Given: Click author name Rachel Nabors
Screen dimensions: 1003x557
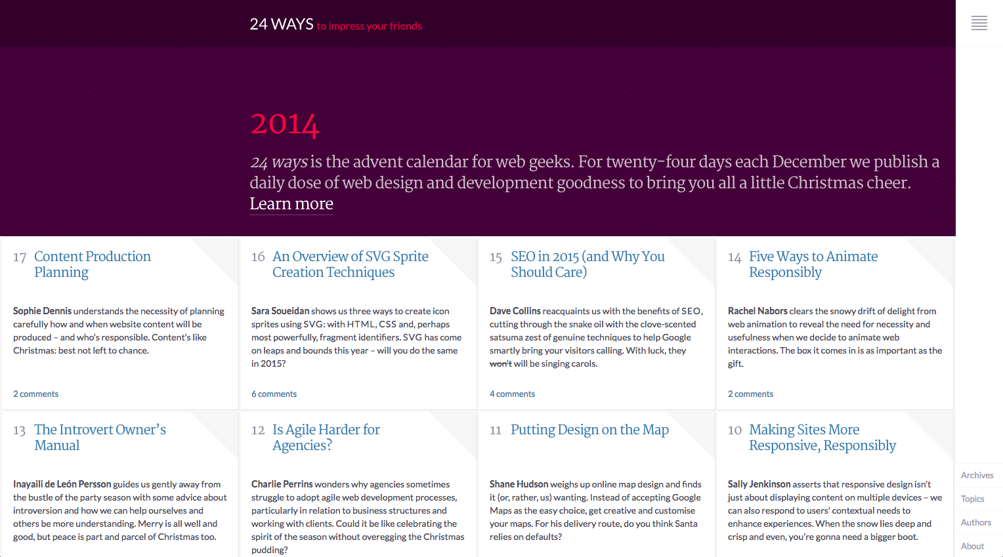Looking at the screenshot, I should pyautogui.click(x=758, y=311).
